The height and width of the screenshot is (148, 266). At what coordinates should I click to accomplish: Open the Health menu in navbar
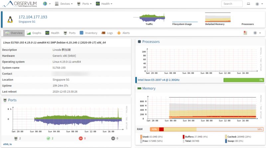coord(104,4)
